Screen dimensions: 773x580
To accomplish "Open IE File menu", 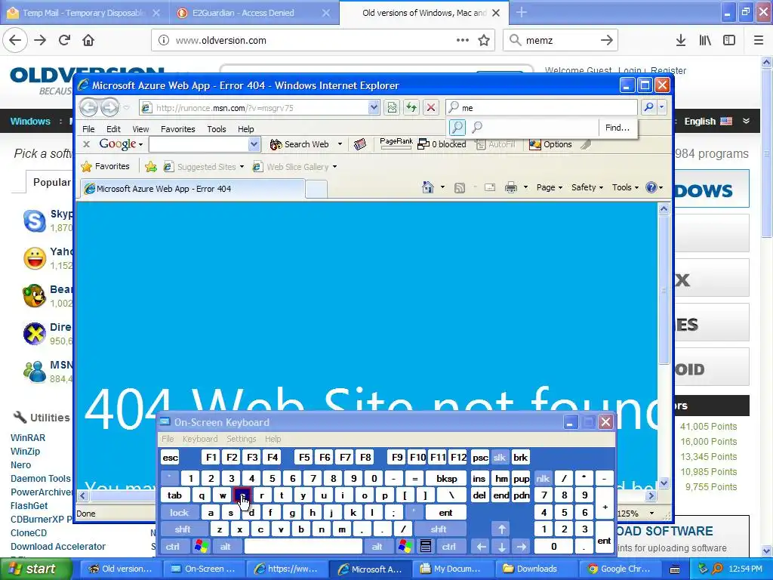I will point(89,128).
